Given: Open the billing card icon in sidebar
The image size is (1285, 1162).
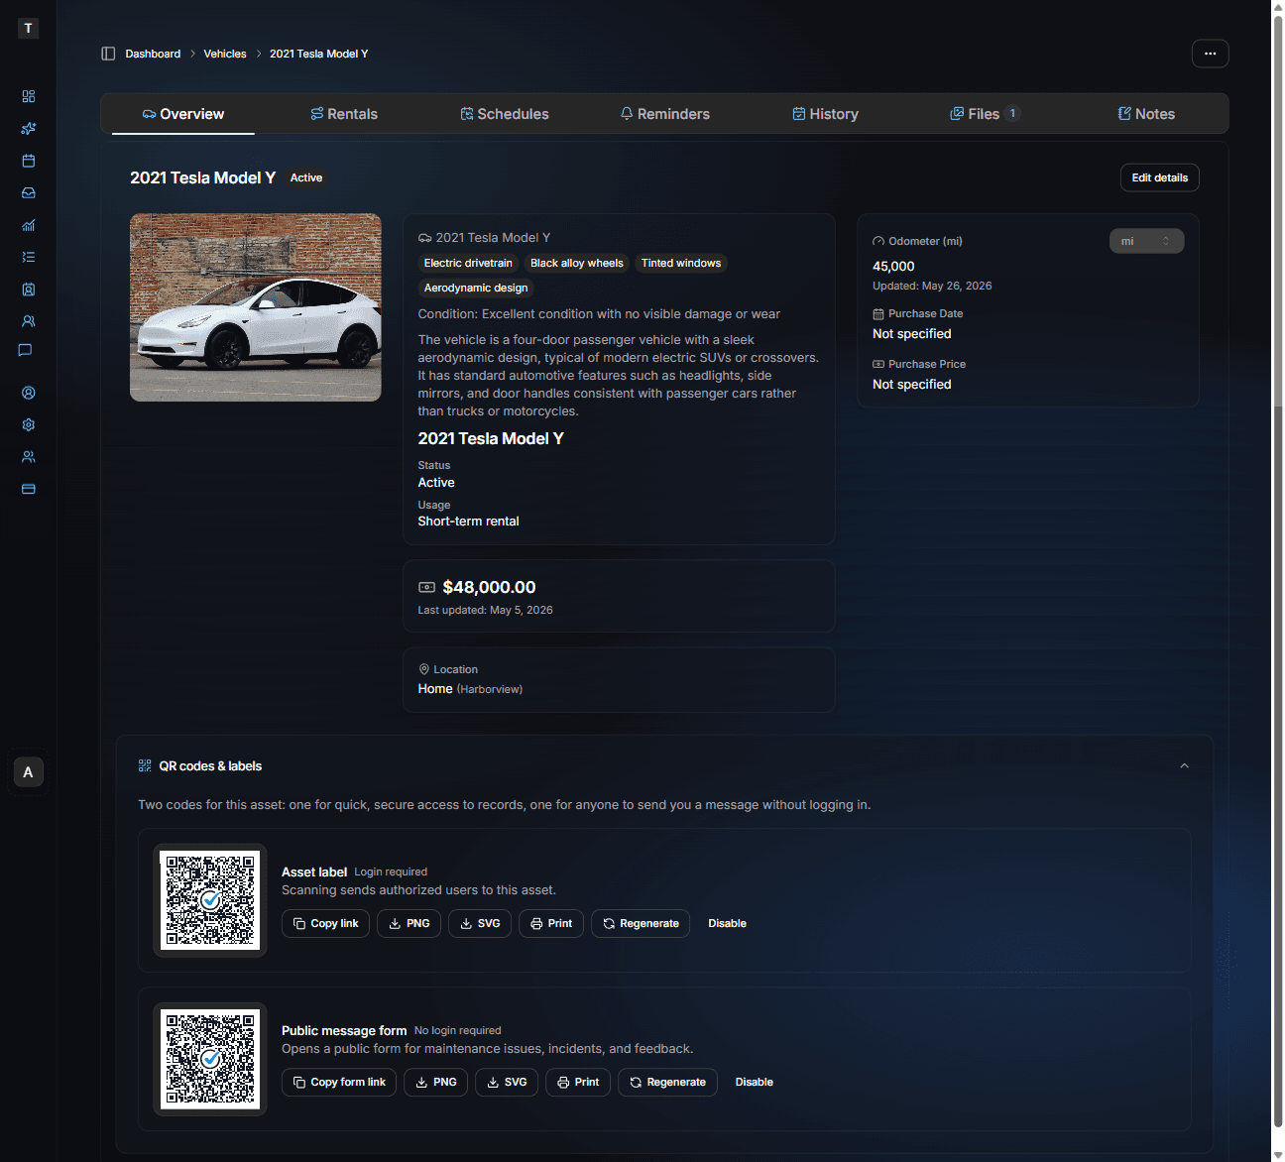Looking at the screenshot, I should 28,489.
